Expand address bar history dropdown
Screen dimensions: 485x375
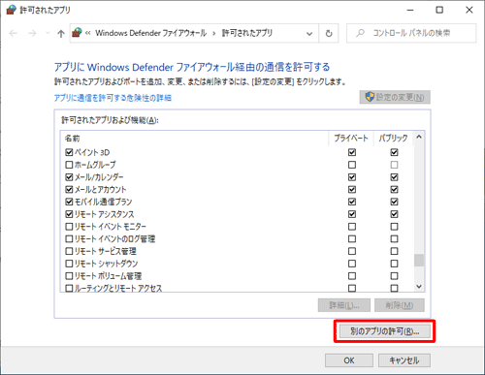pos(309,33)
